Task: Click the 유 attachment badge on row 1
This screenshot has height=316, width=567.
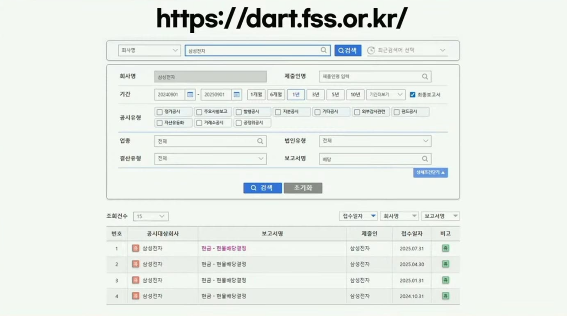Action: click(x=445, y=248)
